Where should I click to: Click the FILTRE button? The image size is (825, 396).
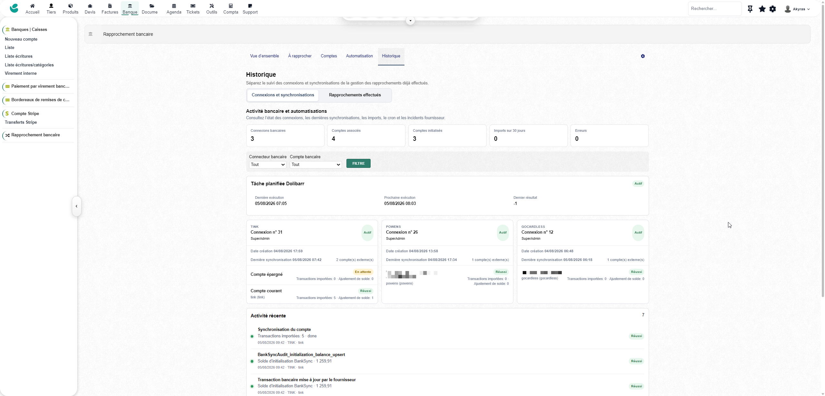pyautogui.click(x=358, y=163)
